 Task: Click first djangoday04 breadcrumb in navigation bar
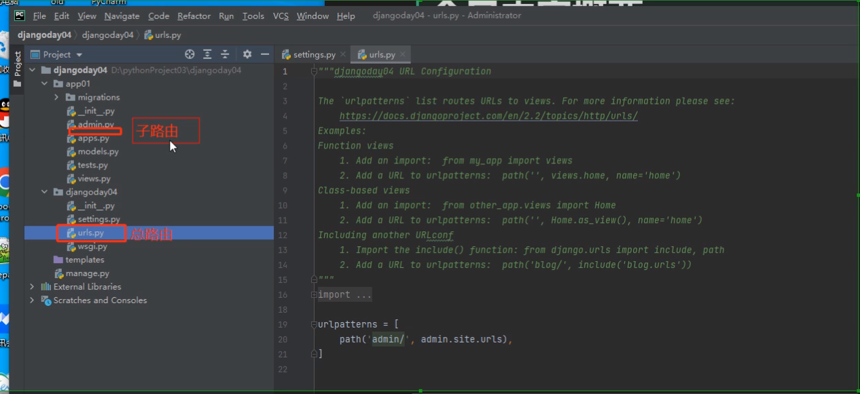tap(45, 35)
